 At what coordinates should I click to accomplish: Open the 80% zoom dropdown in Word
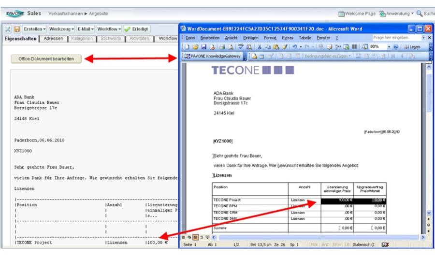pos(389,47)
